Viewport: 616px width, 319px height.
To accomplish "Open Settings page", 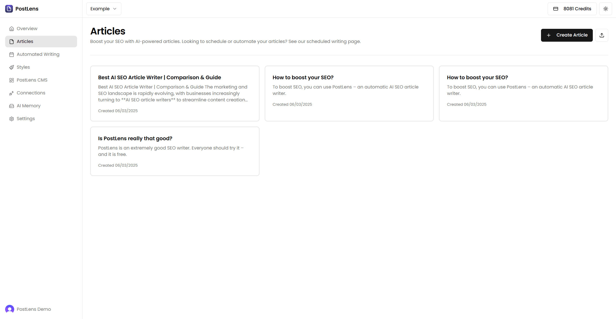I will coord(41,119).
